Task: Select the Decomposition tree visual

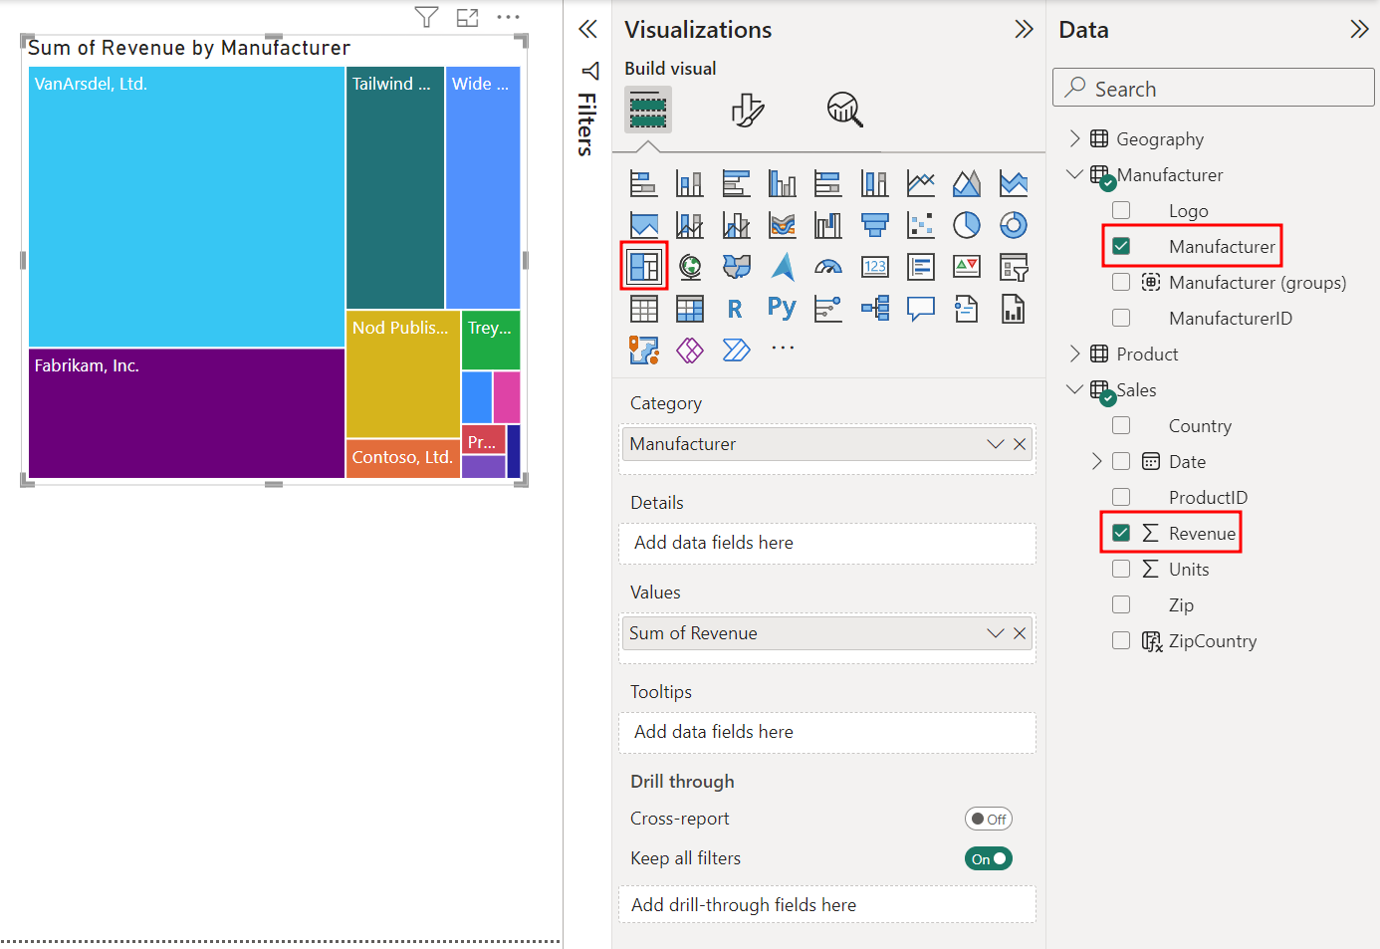Action: coord(875,309)
